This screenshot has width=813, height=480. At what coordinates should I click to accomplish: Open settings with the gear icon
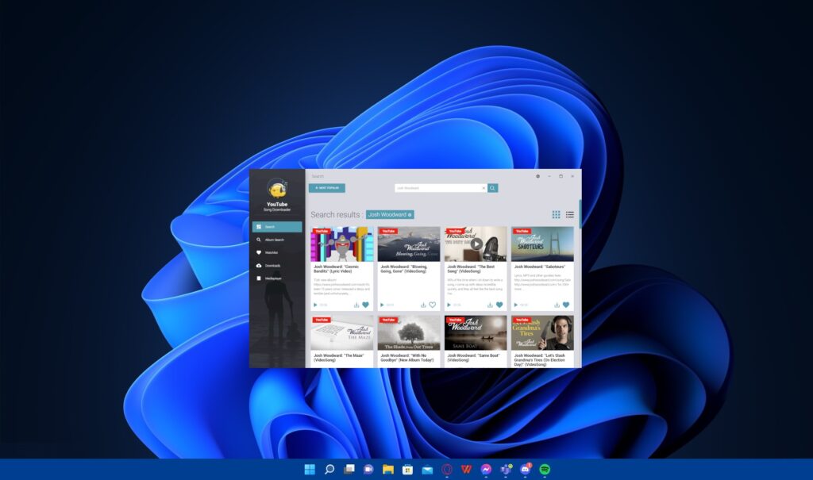538,176
